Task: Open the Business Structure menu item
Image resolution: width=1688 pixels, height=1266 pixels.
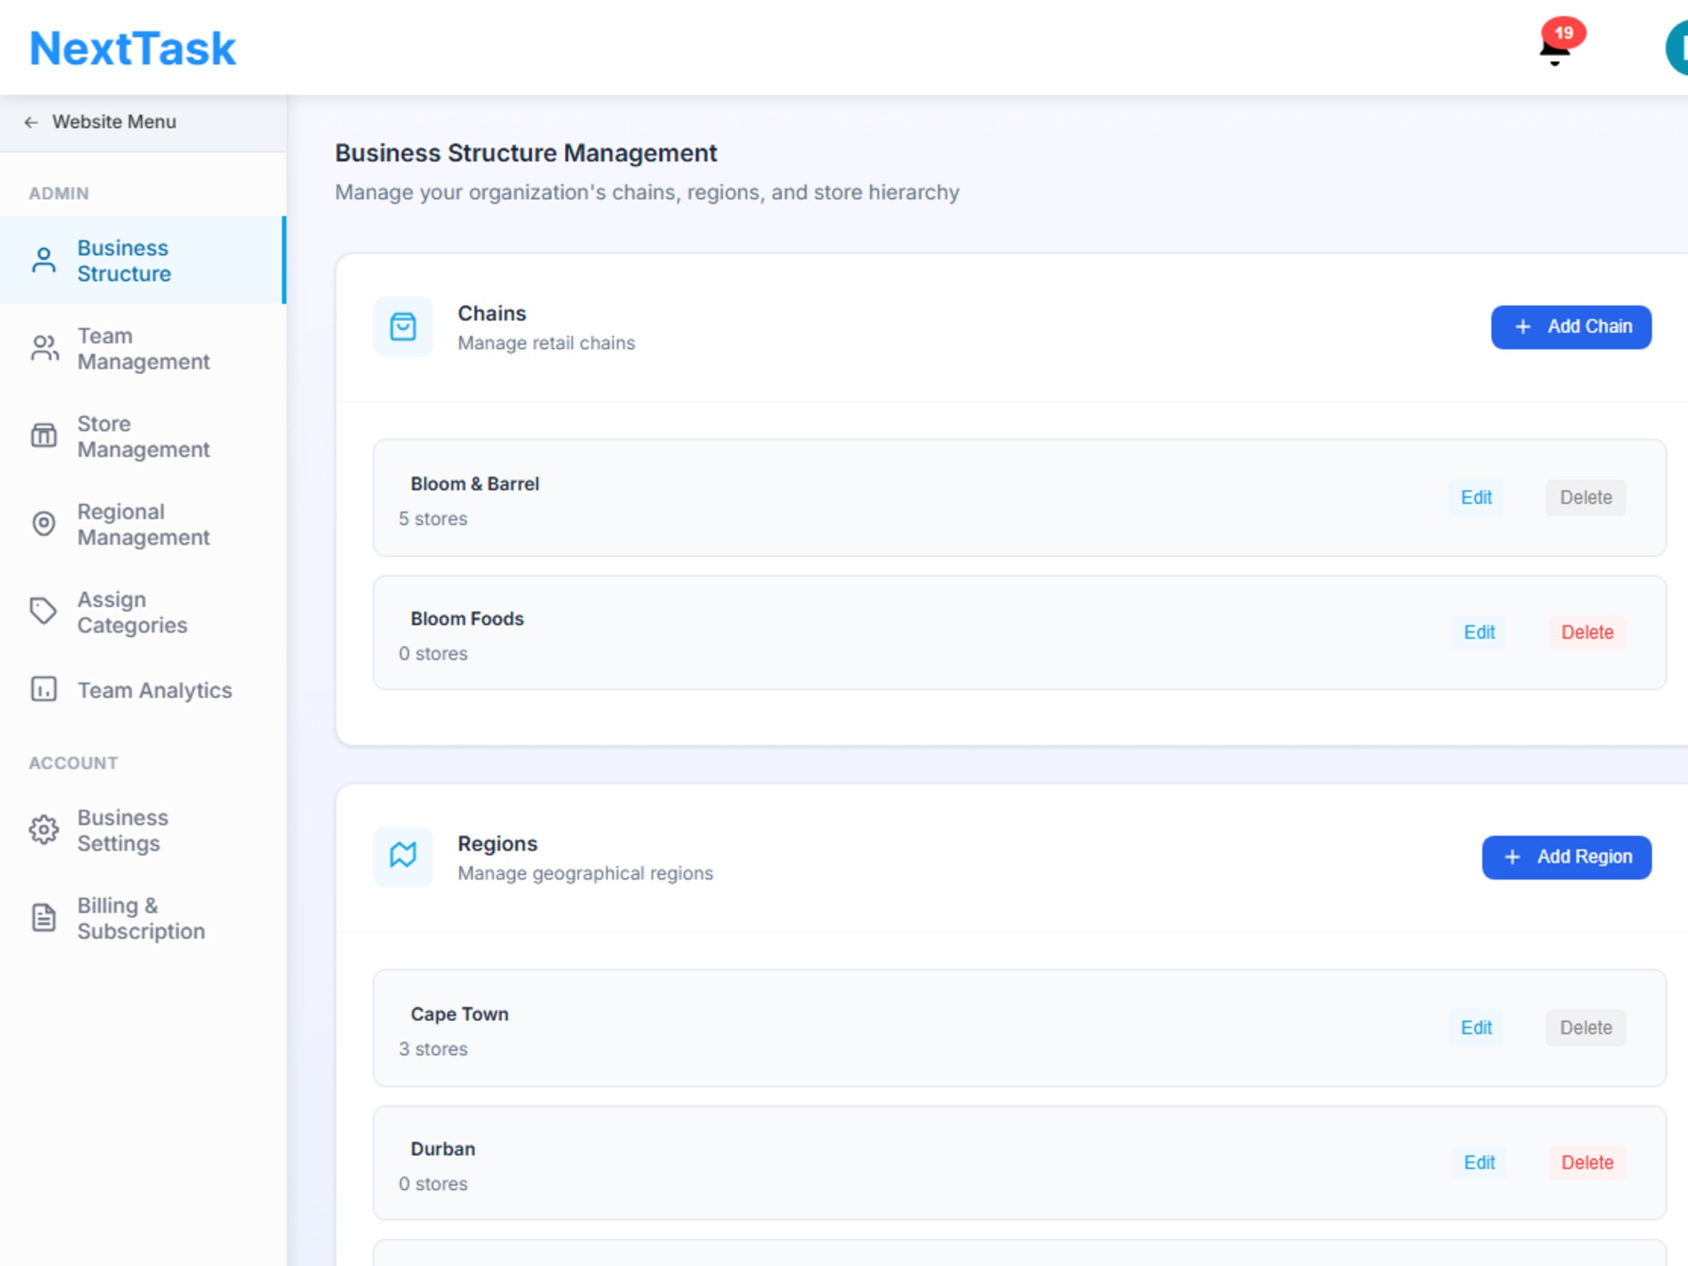Action: pyautogui.click(x=142, y=260)
